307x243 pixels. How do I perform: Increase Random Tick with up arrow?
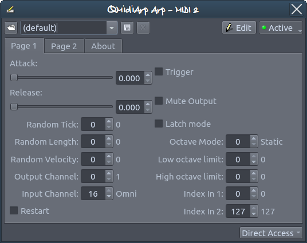[109, 121]
